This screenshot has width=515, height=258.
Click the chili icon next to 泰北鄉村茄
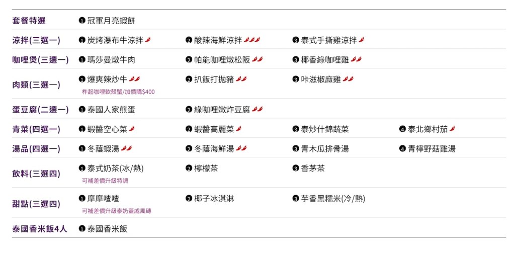[452, 129]
